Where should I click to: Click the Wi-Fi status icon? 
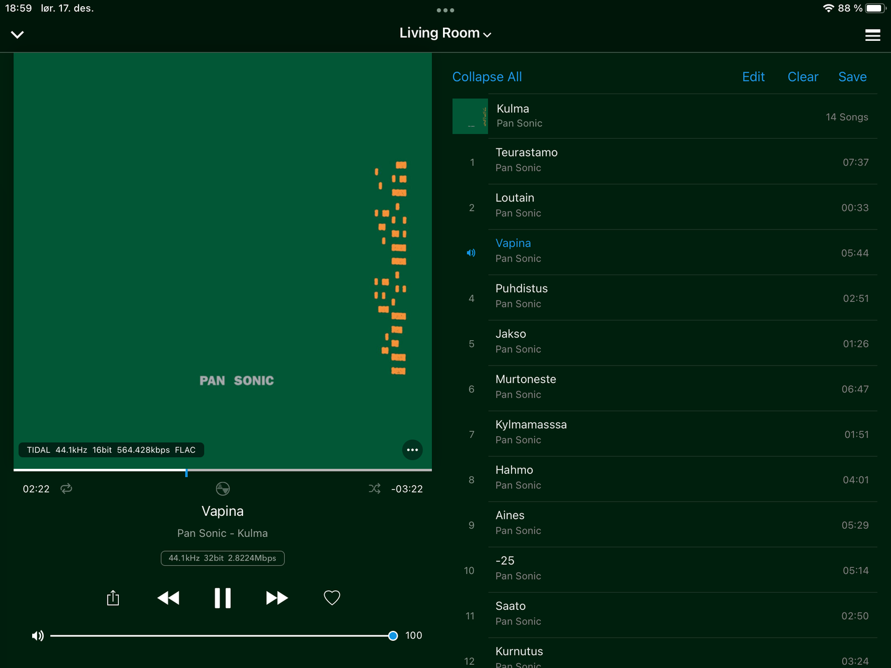[x=829, y=8]
